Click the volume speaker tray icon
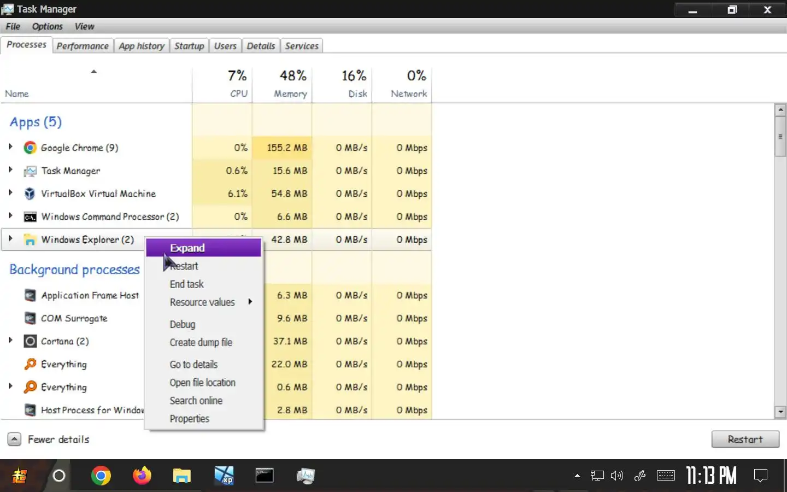 pos(617,476)
